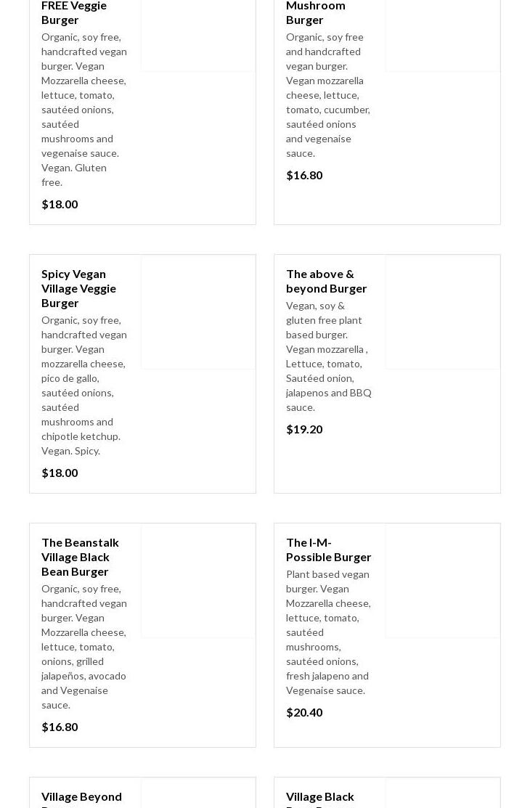
Task: Open The Beanstalk Village Black Bean Burger title
Action: click(80, 557)
